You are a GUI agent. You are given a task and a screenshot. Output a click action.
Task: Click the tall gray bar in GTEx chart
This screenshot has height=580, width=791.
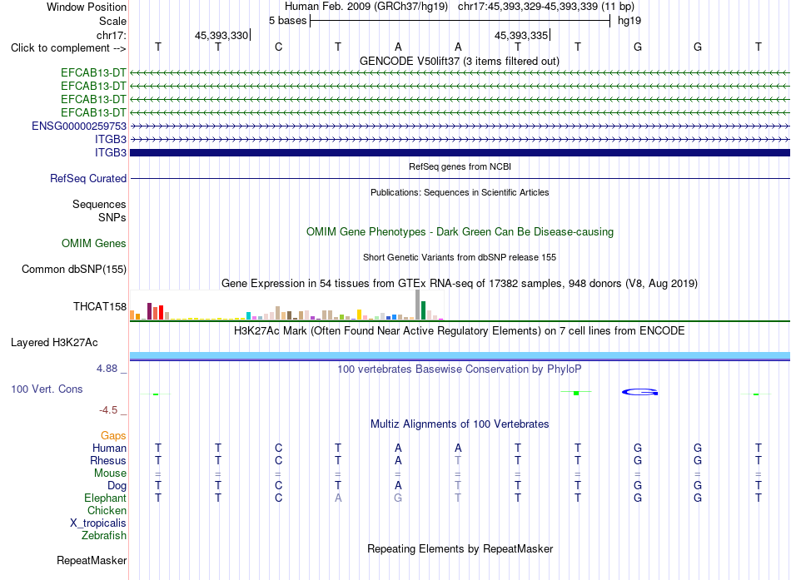click(x=418, y=305)
